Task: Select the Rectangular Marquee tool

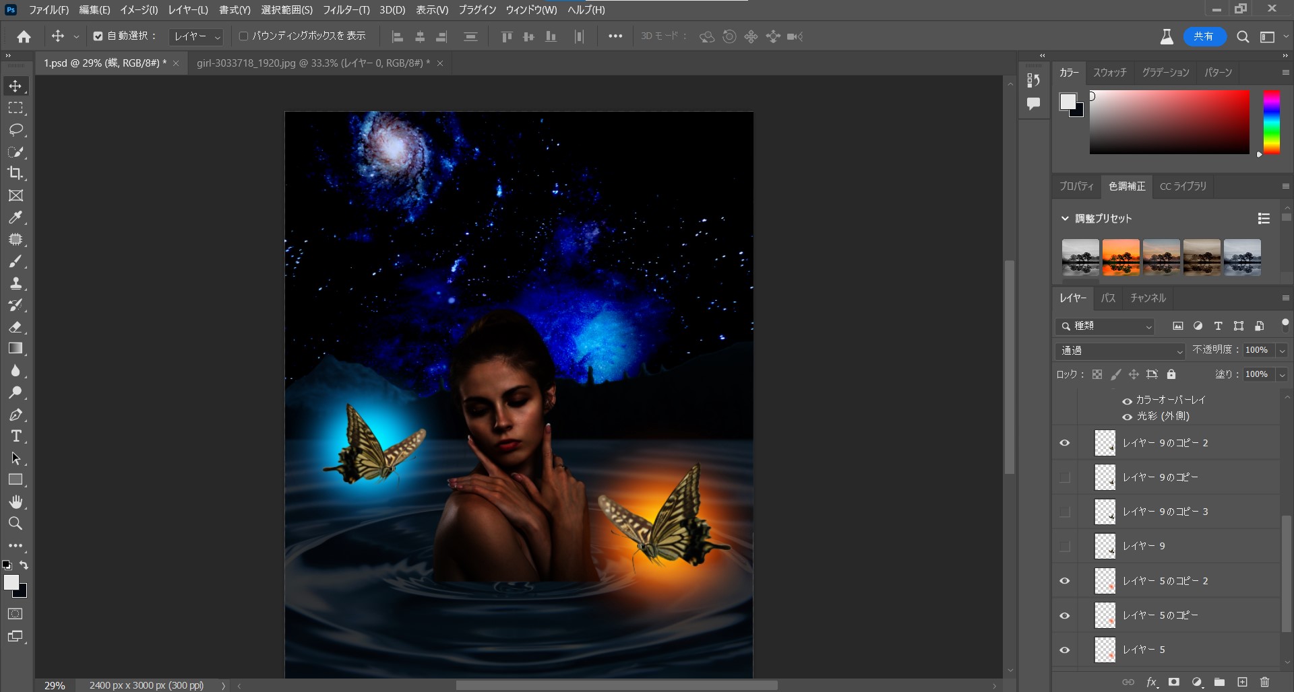Action: pyautogui.click(x=16, y=108)
